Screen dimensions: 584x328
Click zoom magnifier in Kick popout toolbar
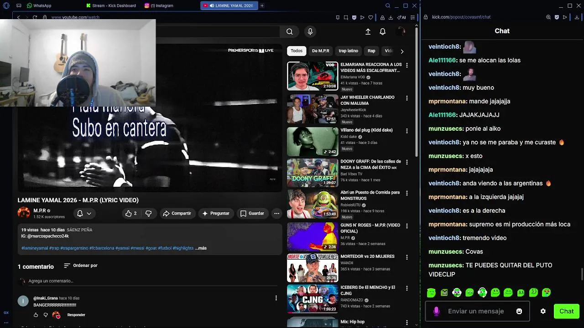pos(548,17)
